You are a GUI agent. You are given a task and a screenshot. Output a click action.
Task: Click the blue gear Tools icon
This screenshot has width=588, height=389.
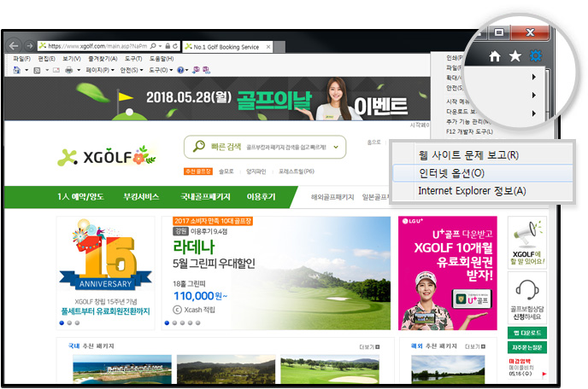tap(535, 57)
